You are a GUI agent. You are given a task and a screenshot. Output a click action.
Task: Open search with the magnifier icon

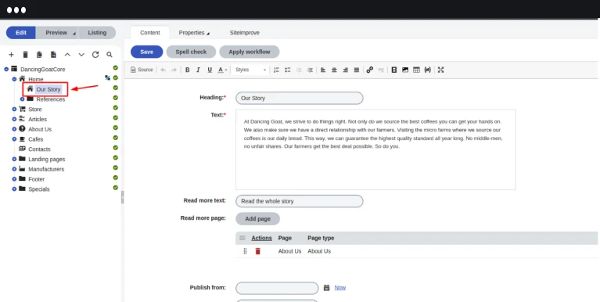tap(110, 55)
